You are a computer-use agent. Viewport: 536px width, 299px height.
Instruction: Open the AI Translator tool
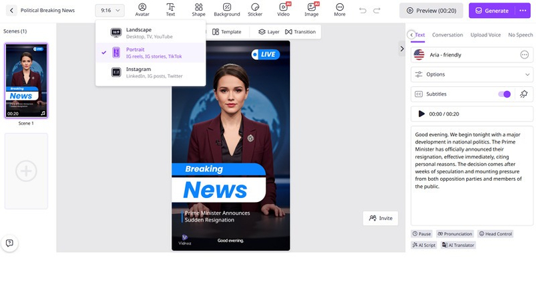[458, 245]
